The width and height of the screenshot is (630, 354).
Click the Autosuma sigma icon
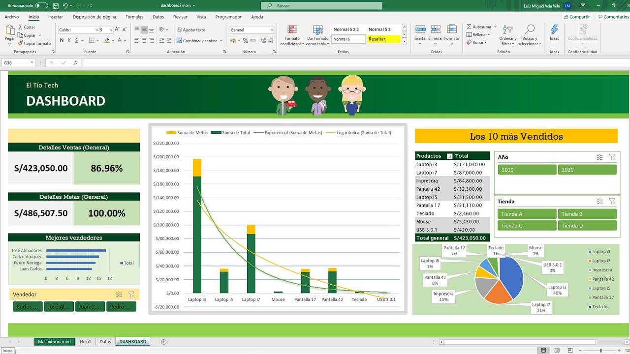470,27
